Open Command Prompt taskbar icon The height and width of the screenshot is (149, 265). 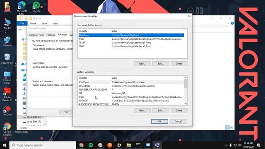(138, 145)
